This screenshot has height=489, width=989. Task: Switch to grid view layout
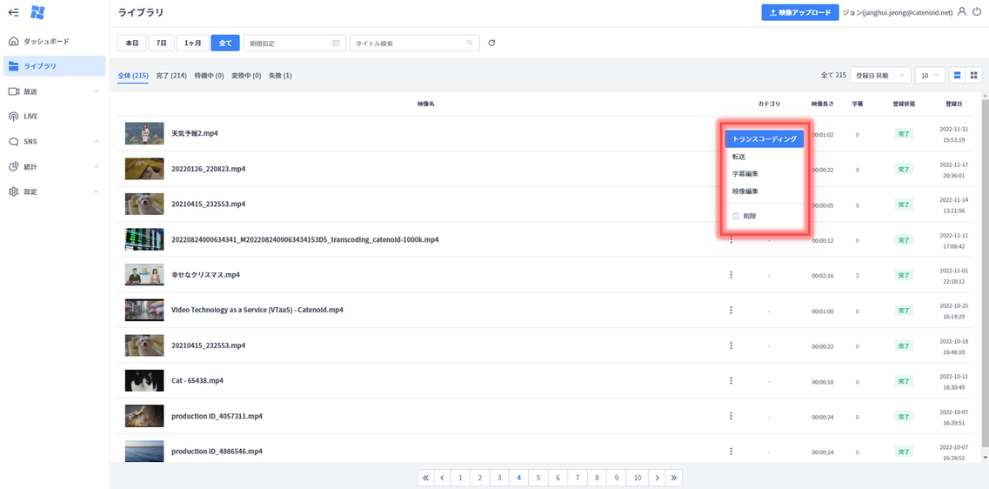[974, 76]
